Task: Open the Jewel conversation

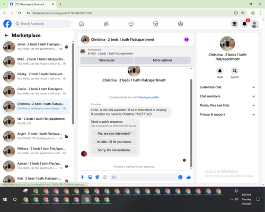Action: (36, 47)
